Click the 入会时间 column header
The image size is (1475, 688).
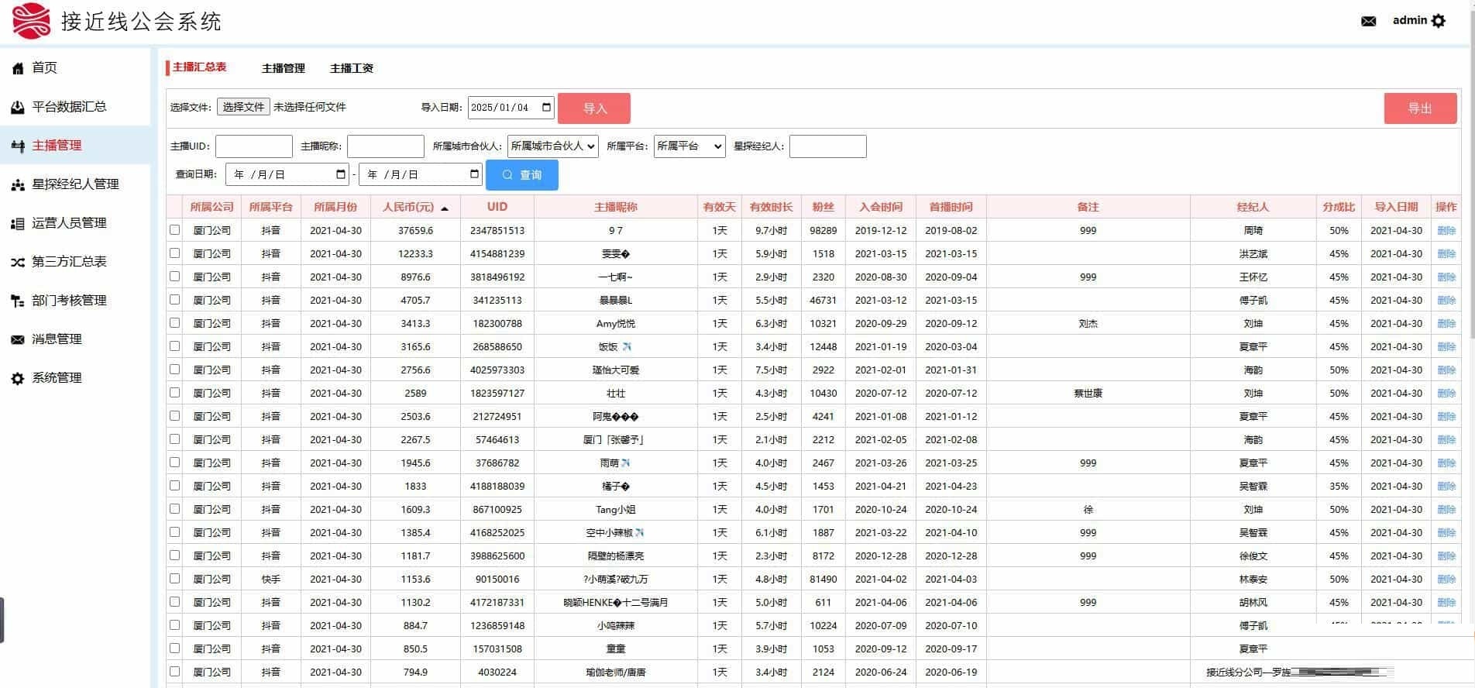coord(881,207)
